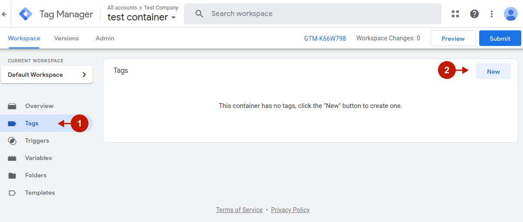
Task: Switch to the Versions tab
Action: [66, 38]
